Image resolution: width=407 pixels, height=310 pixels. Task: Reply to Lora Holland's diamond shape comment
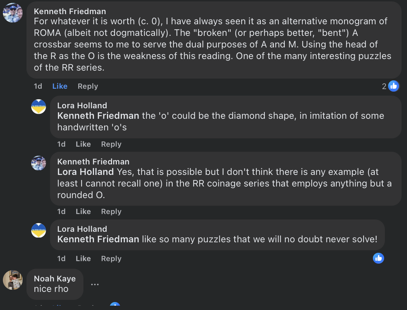tap(111, 144)
